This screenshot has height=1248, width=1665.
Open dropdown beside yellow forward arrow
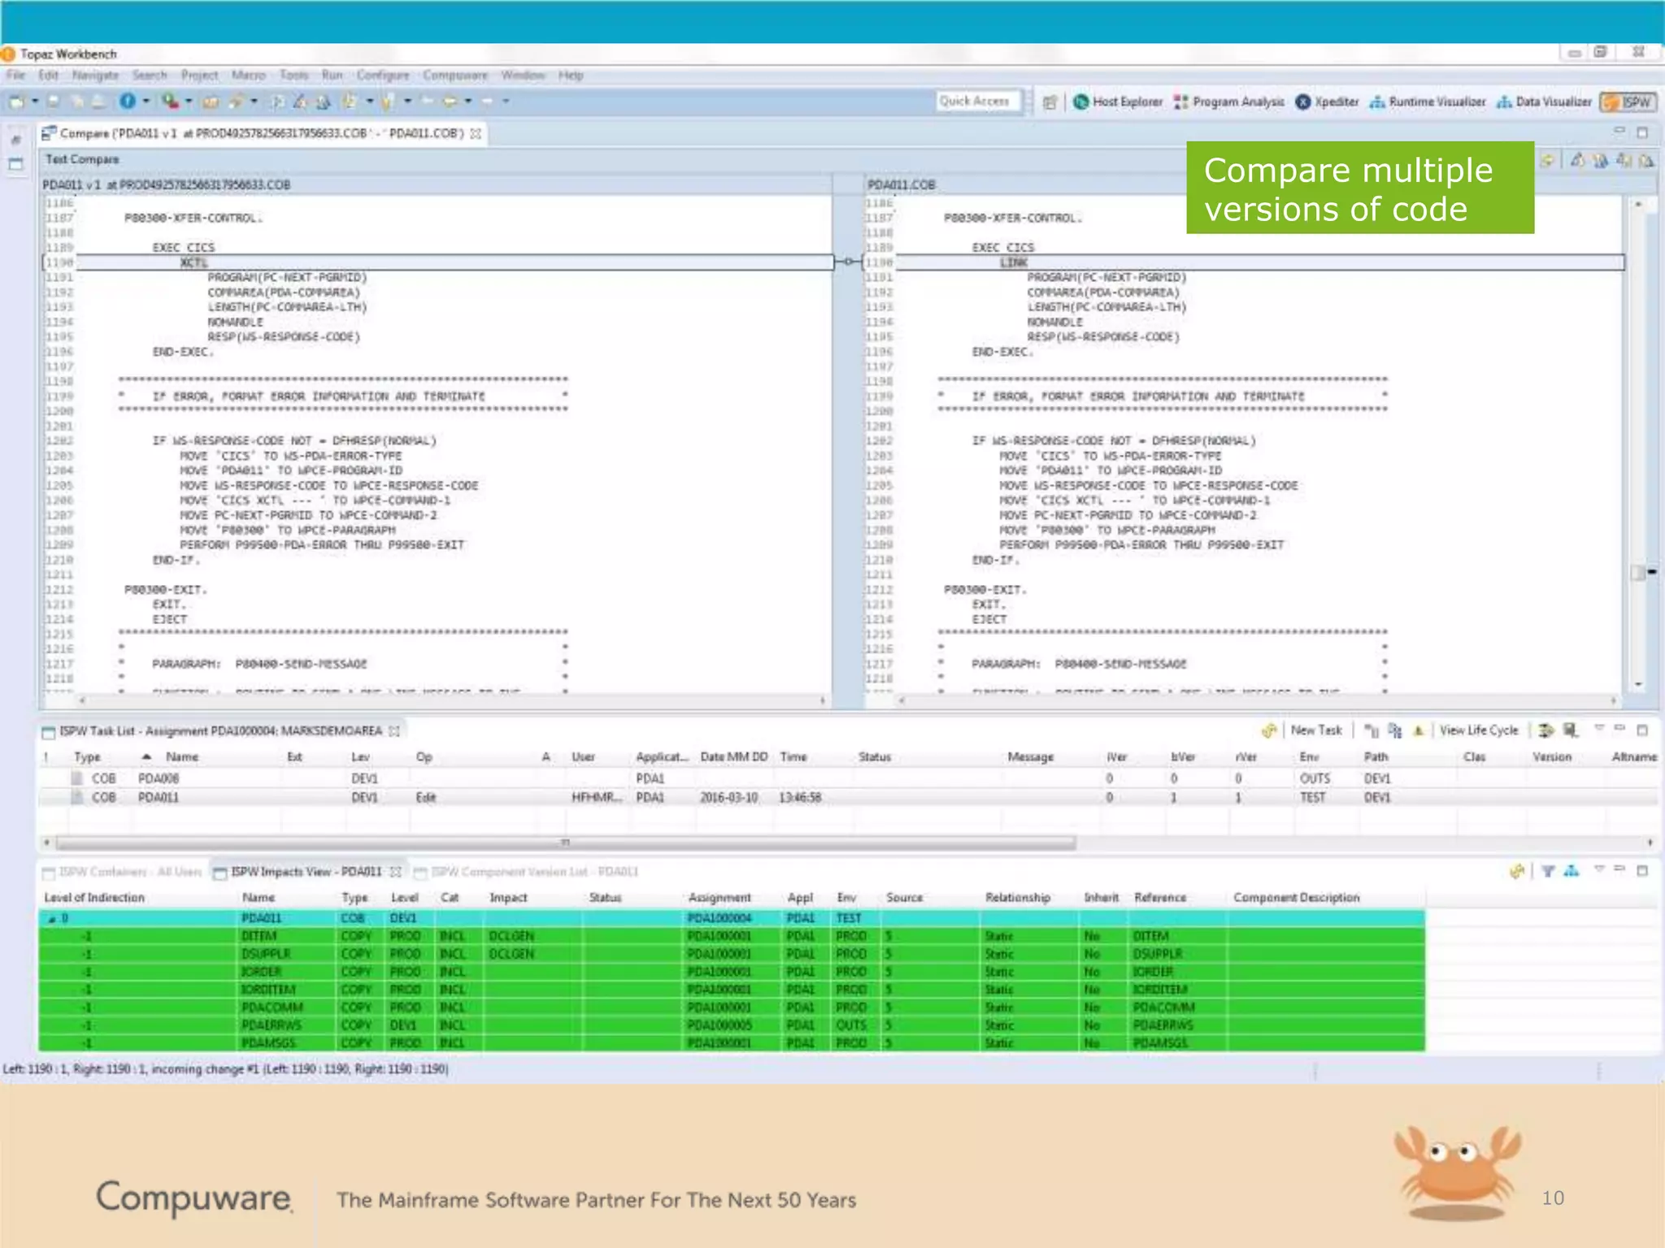tap(467, 102)
